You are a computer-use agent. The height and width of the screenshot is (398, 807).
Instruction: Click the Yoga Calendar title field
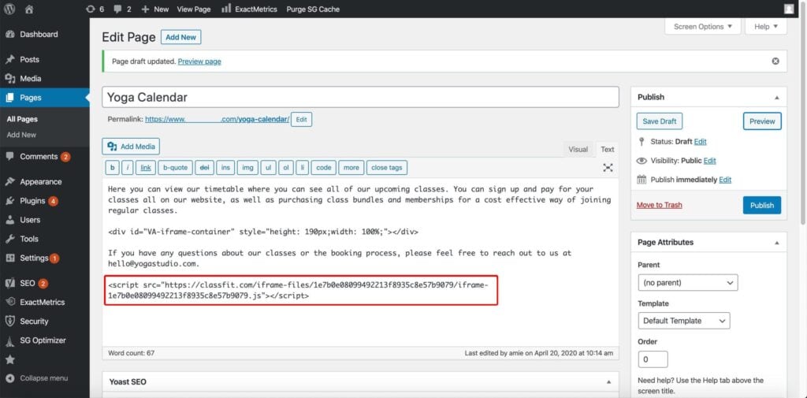click(360, 97)
